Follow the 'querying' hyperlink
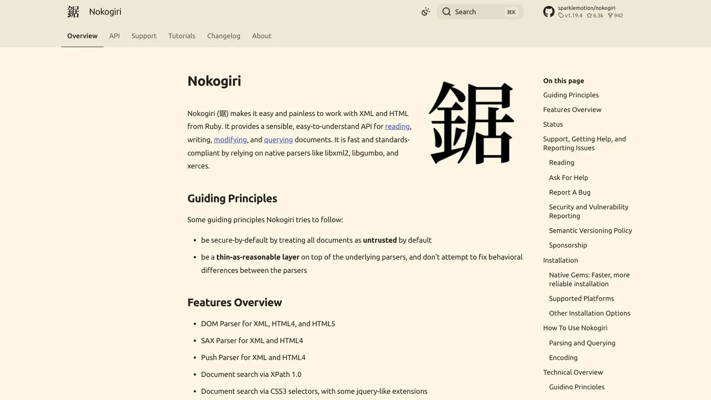 (x=278, y=140)
